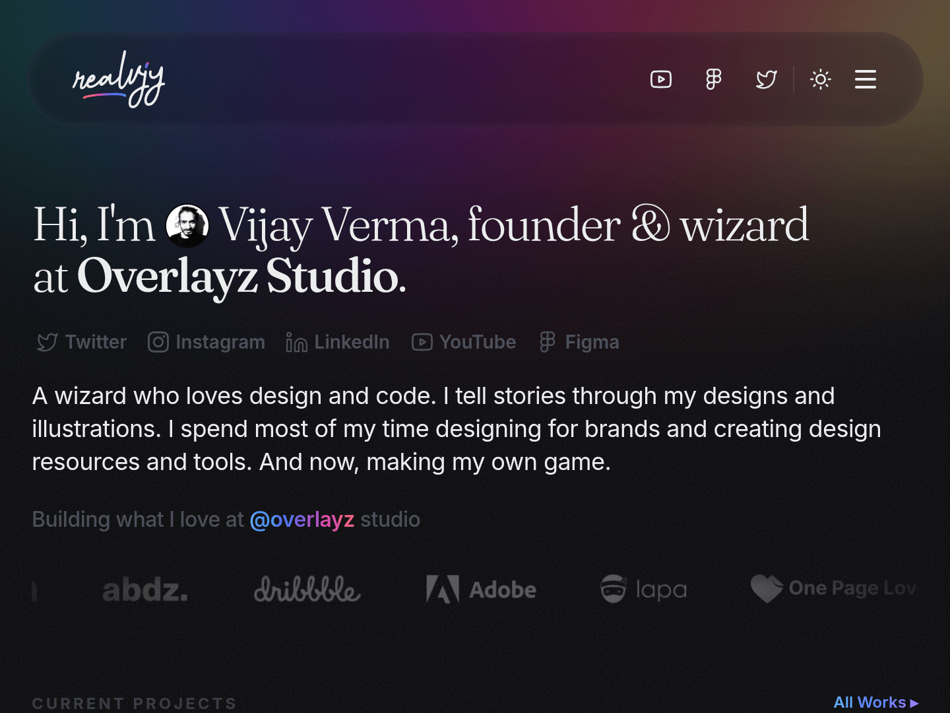Open the Instagram profile icon
This screenshot has height=713, width=950.
click(158, 342)
